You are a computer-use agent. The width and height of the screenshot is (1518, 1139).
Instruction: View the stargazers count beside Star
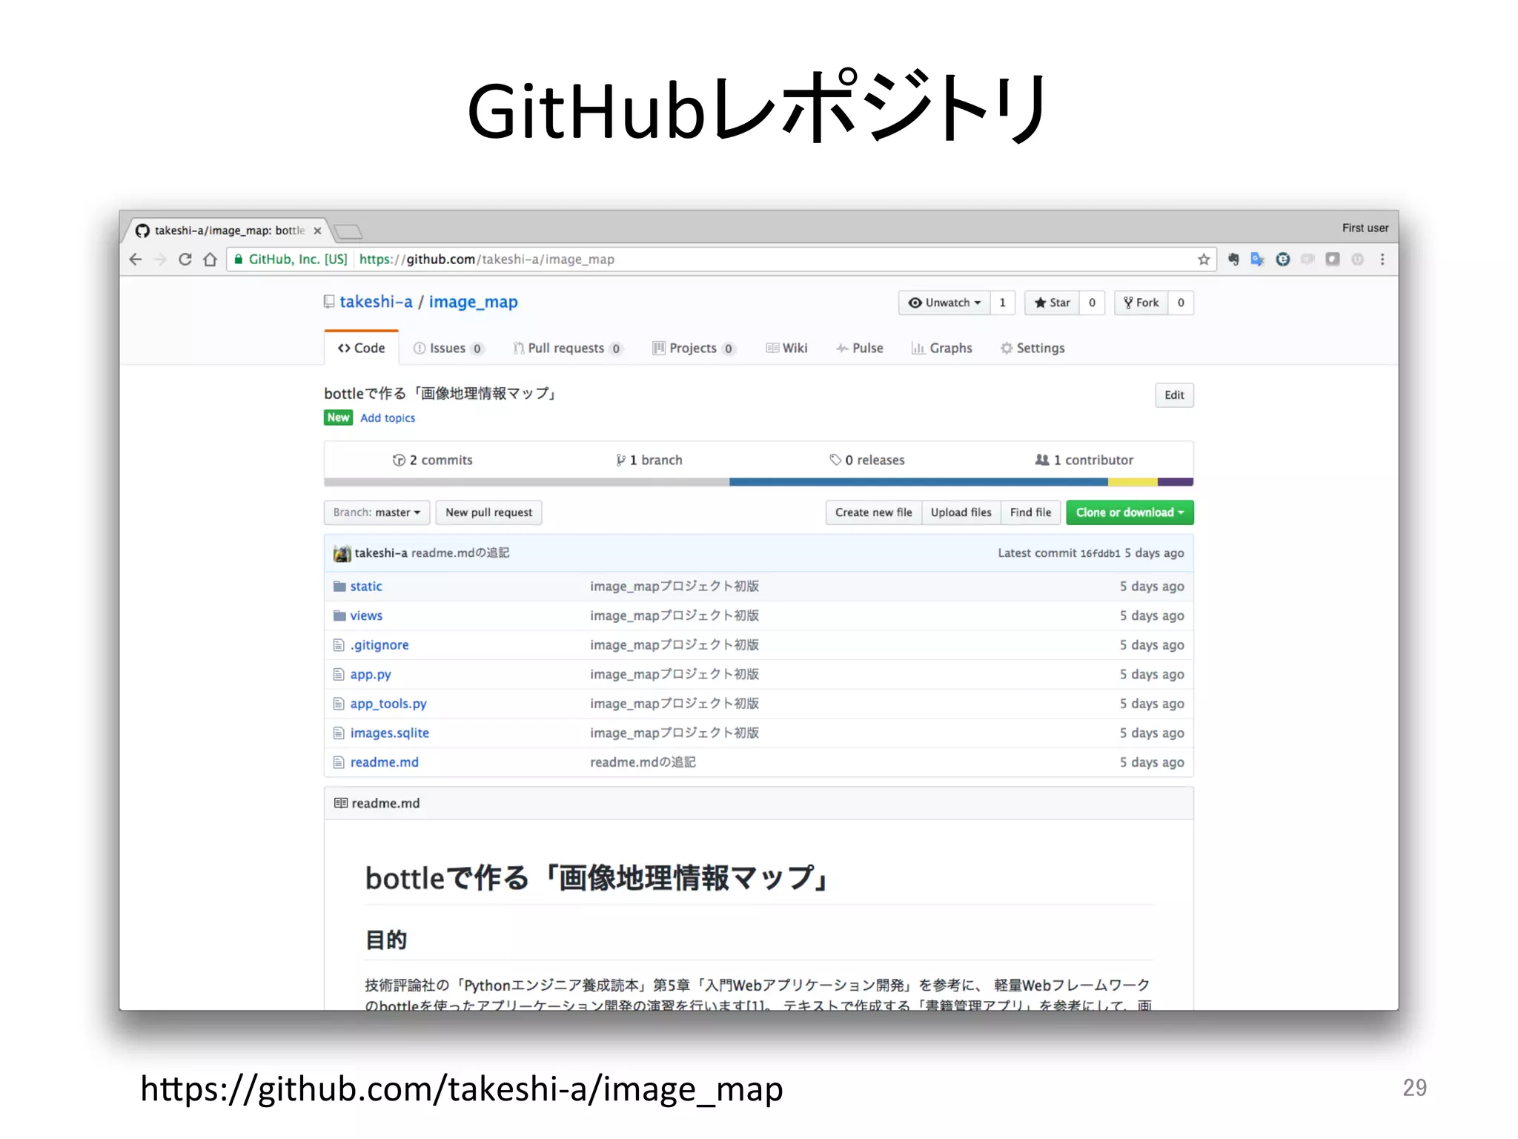(1092, 303)
